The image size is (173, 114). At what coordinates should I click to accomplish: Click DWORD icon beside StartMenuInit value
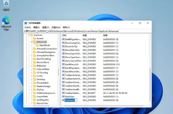pos(63,64)
